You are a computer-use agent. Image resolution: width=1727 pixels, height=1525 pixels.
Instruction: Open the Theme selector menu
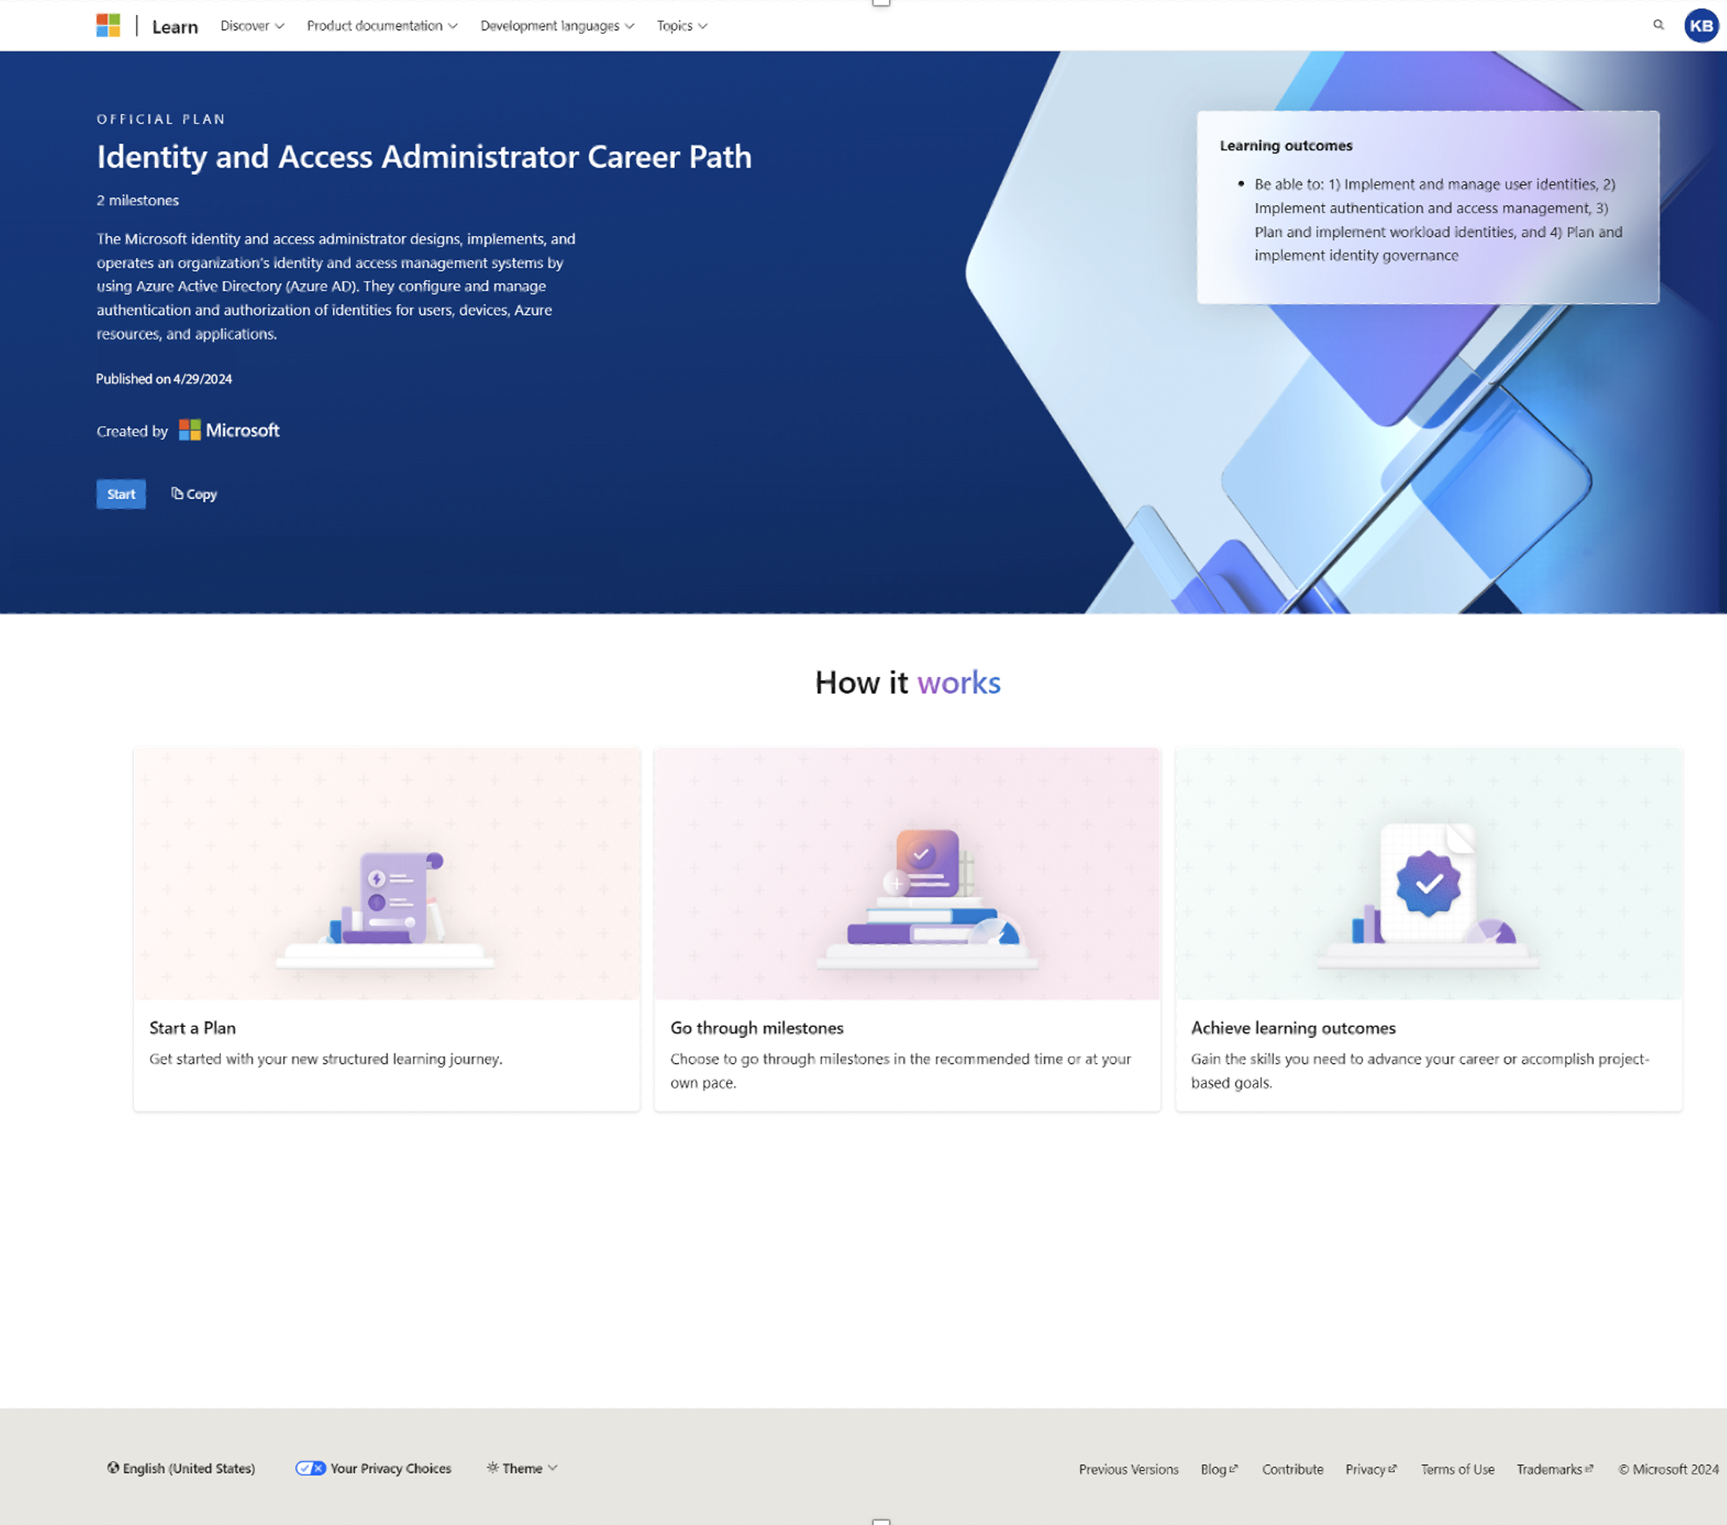click(520, 1468)
